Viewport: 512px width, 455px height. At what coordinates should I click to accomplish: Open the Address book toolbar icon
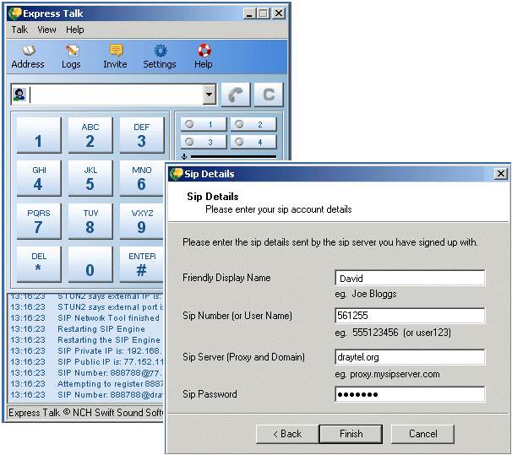28,57
